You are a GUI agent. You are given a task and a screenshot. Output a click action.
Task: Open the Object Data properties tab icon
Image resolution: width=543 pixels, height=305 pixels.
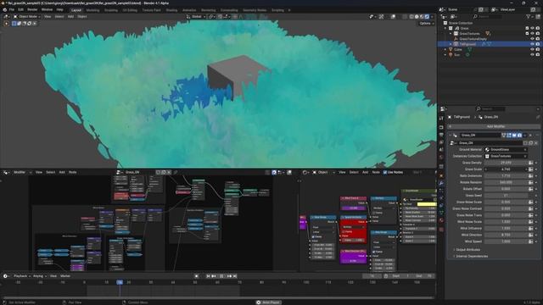point(441,213)
